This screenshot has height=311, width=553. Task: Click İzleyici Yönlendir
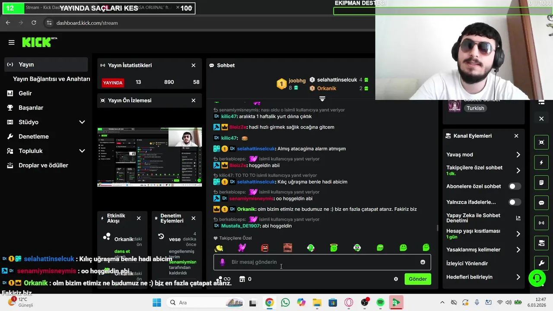click(467, 263)
